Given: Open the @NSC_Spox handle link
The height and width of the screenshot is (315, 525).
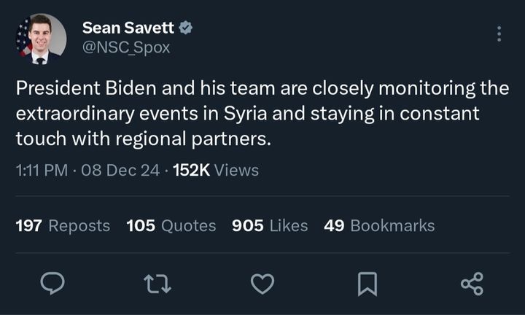Looking at the screenshot, I should click(x=126, y=47).
